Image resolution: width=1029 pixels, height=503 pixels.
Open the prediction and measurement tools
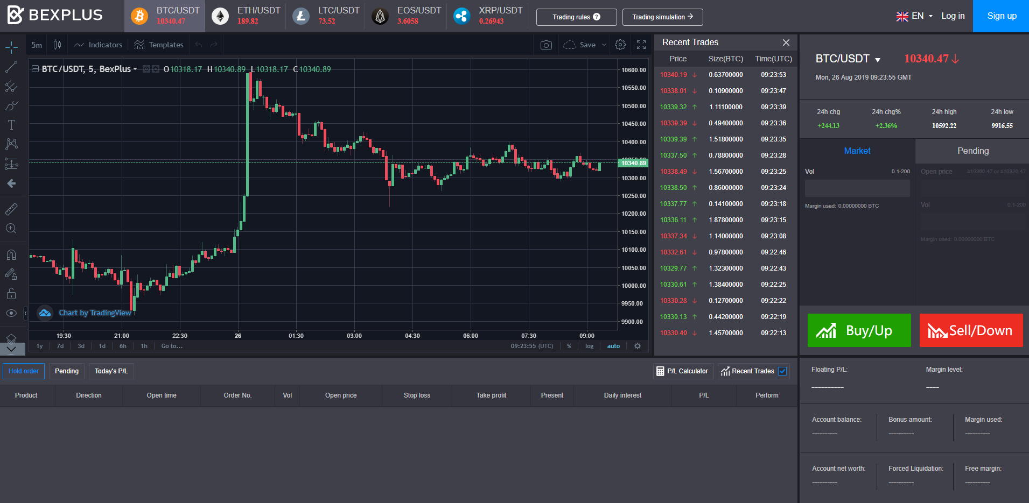(x=11, y=164)
